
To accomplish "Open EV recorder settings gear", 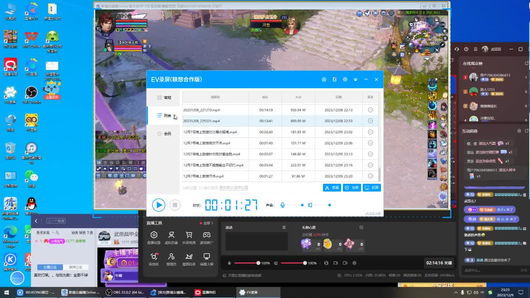I will tap(345, 79).
